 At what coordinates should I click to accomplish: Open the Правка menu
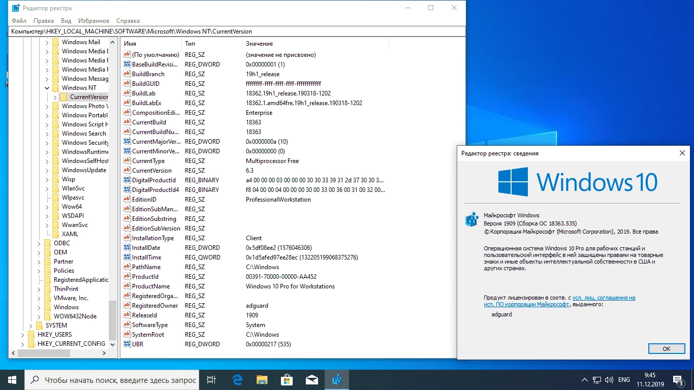(x=44, y=21)
